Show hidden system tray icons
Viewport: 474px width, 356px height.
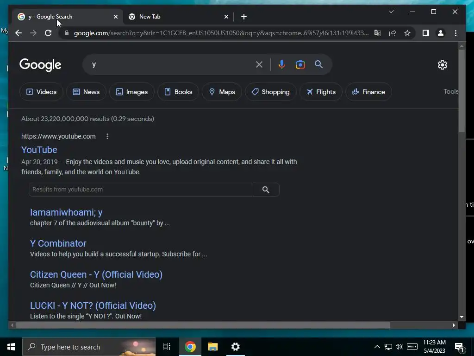pyautogui.click(x=377, y=347)
